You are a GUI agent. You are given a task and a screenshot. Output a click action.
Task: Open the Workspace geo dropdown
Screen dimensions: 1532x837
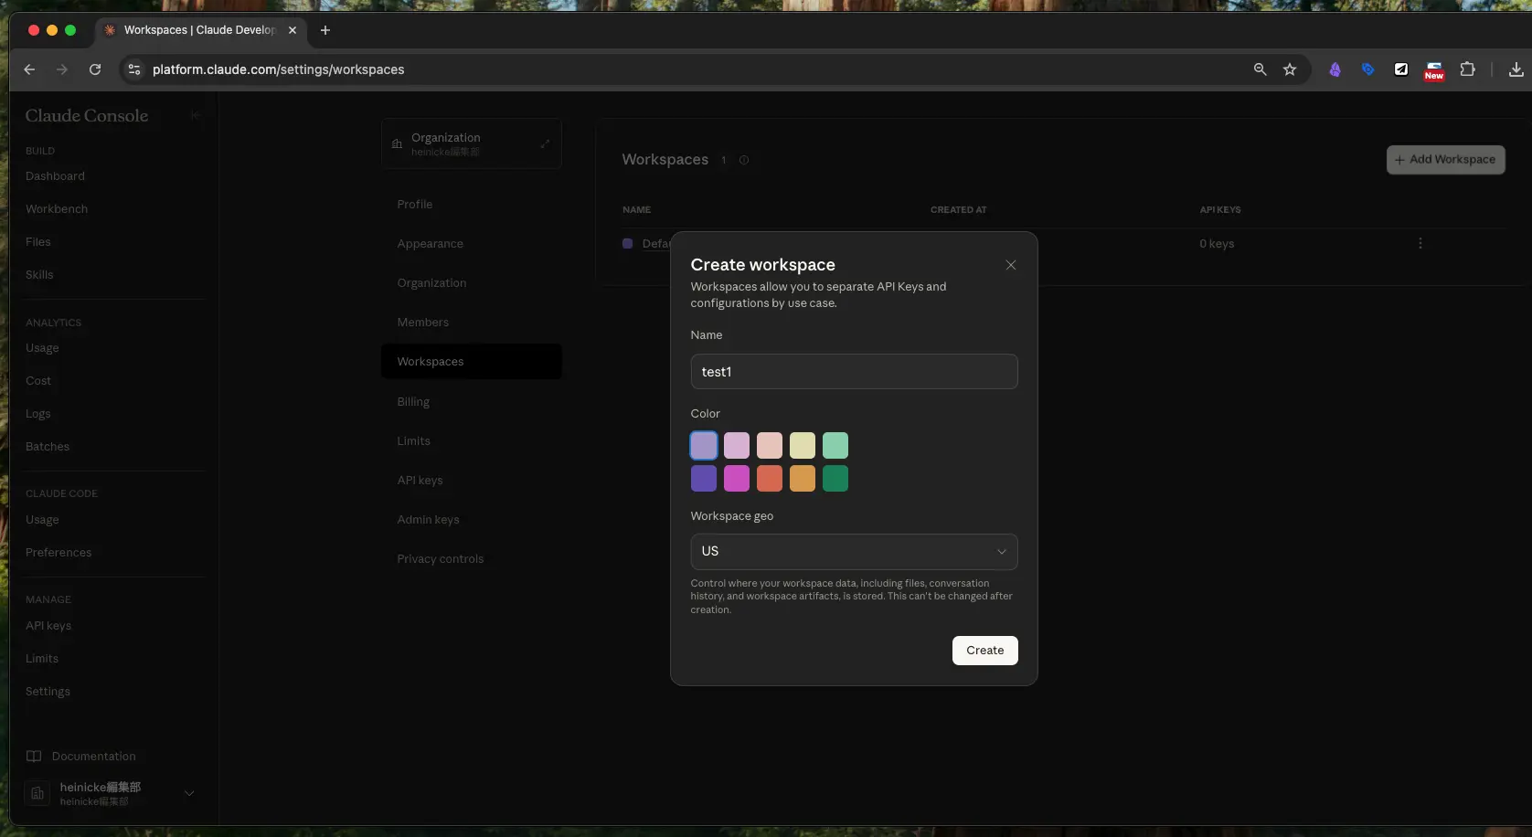click(x=853, y=552)
